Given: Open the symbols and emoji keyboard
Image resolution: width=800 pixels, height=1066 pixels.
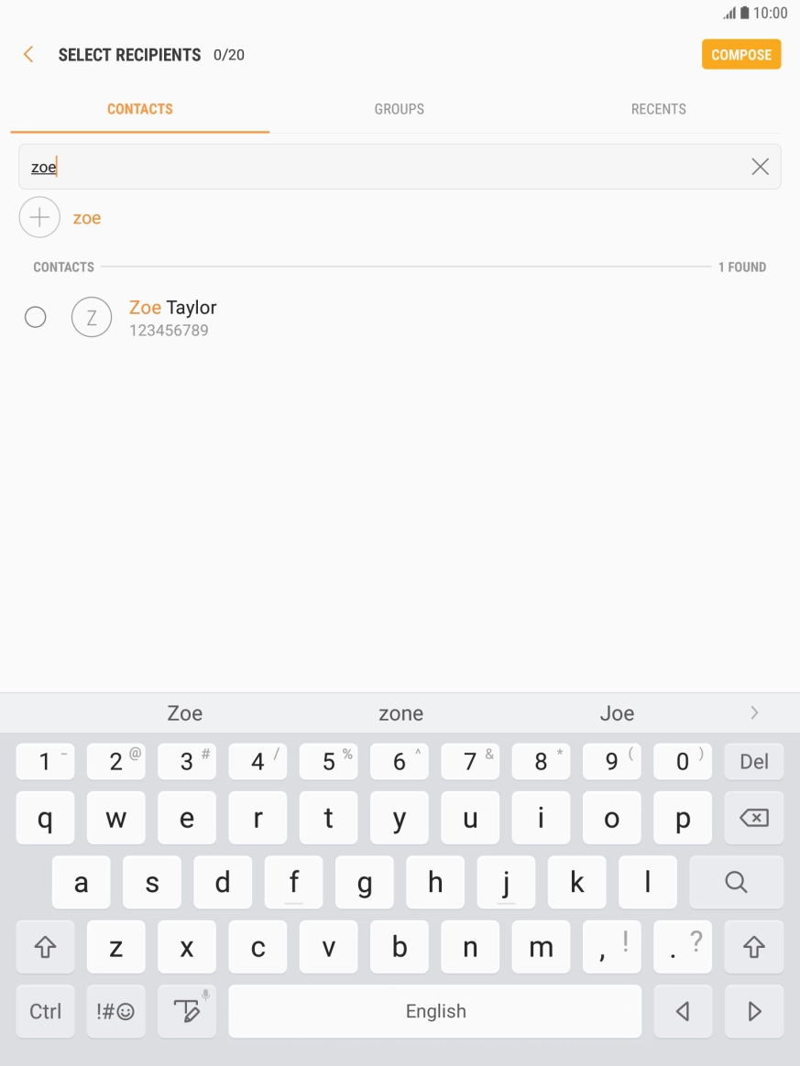Looking at the screenshot, I should pos(115,1011).
